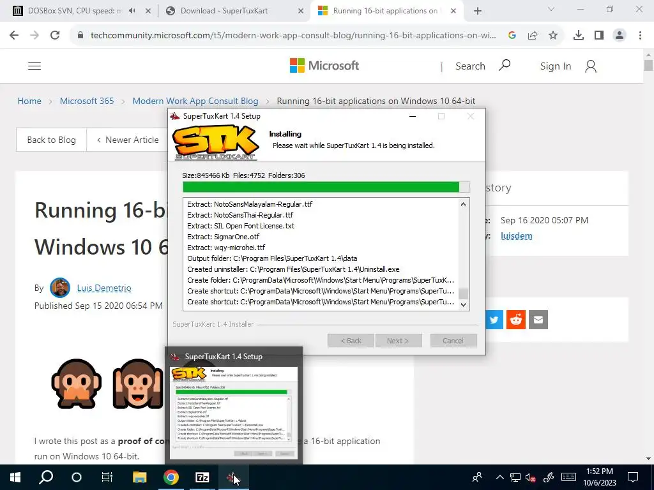
Task: Click Sign In text link
Action: (556, 66)
